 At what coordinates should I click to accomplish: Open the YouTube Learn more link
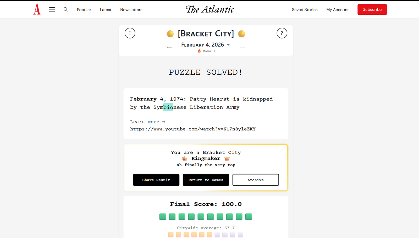pyautogui.click(x=193, y=129)
